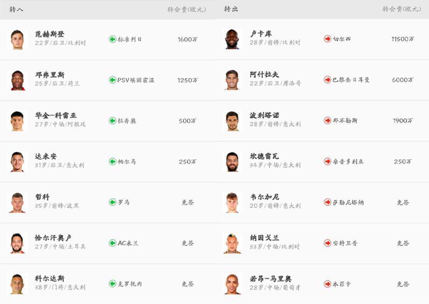Viewport: 429px width, 304px height.
Task: Click green arrow icon beside 罗马
Action: 112,202
